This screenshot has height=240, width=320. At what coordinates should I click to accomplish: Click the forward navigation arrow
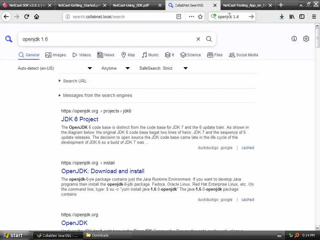coord(17,17)
